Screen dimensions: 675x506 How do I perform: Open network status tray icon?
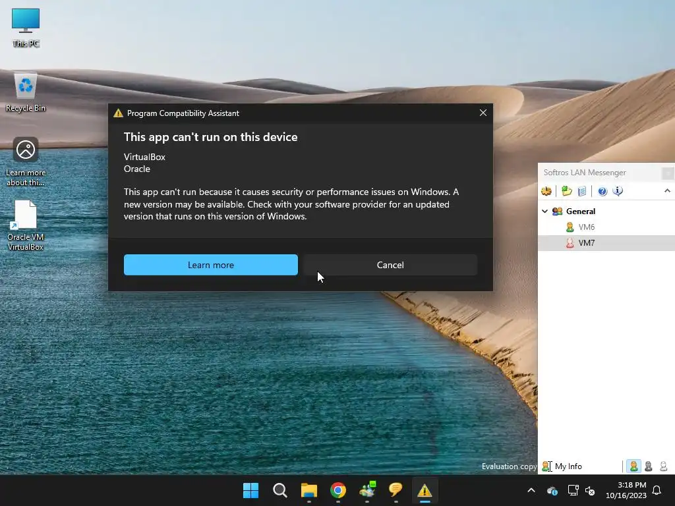tap(573, 490)
